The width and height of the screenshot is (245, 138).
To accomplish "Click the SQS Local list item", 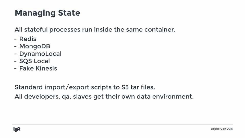I will tap(34, 61).
